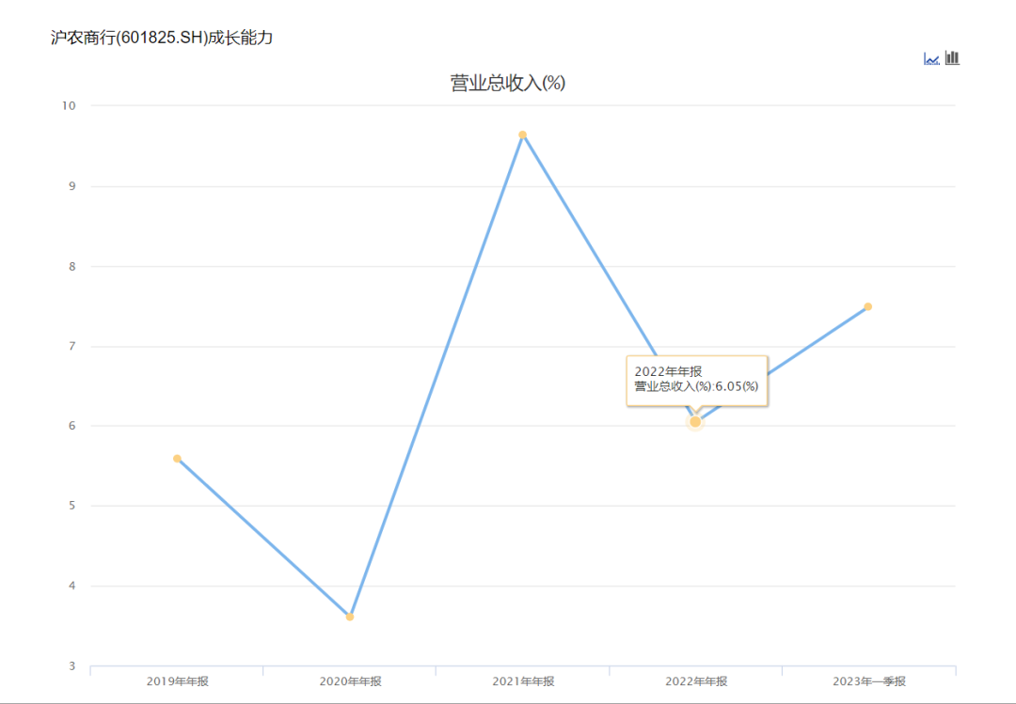Image resolution: width=1016 pixels, height=704 pixels.
Task: Select the 2019年年报 data point
Action: click(177, 459)
